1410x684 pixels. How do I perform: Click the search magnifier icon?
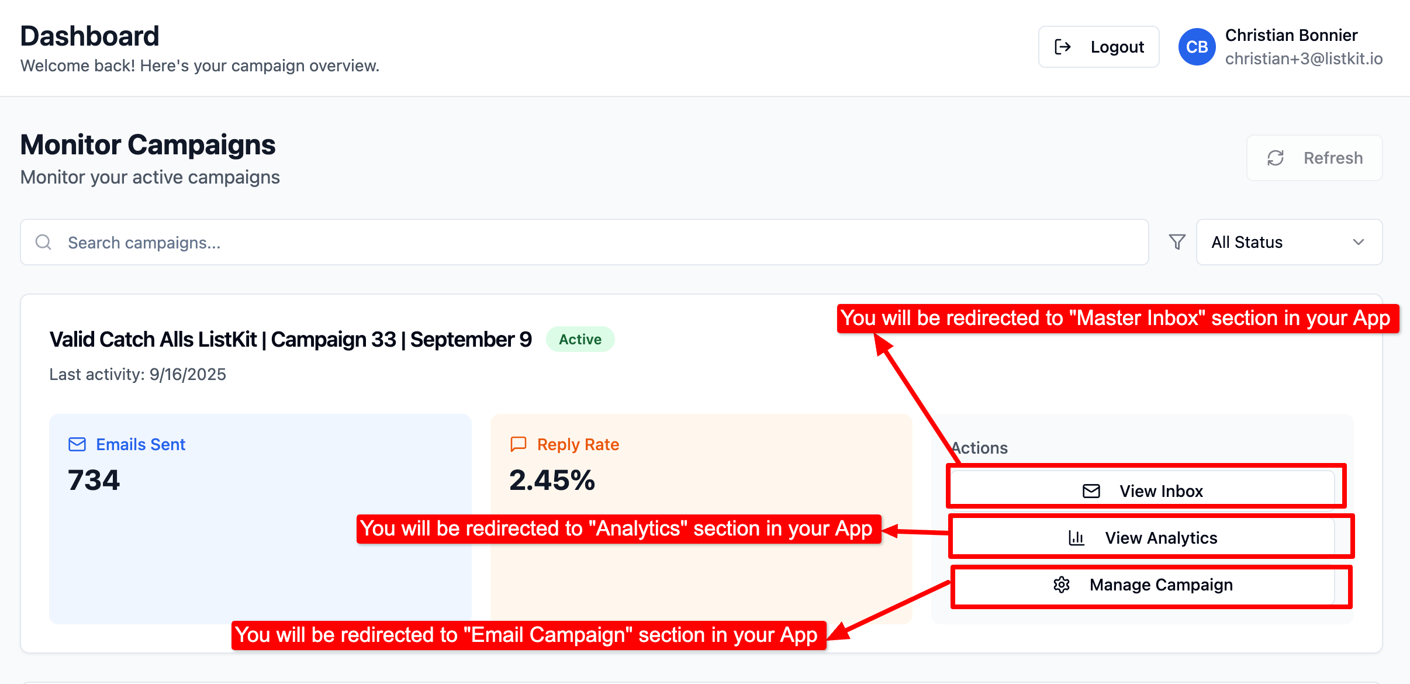pos(43,242)
